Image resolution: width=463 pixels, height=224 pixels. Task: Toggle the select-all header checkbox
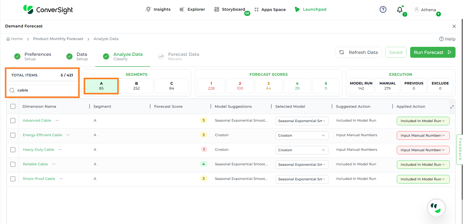(x=13, y=106)
